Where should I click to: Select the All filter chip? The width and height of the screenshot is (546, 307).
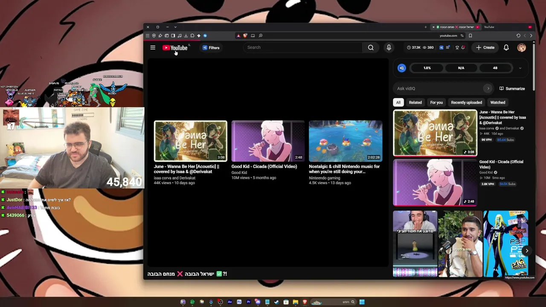(398, 102)
